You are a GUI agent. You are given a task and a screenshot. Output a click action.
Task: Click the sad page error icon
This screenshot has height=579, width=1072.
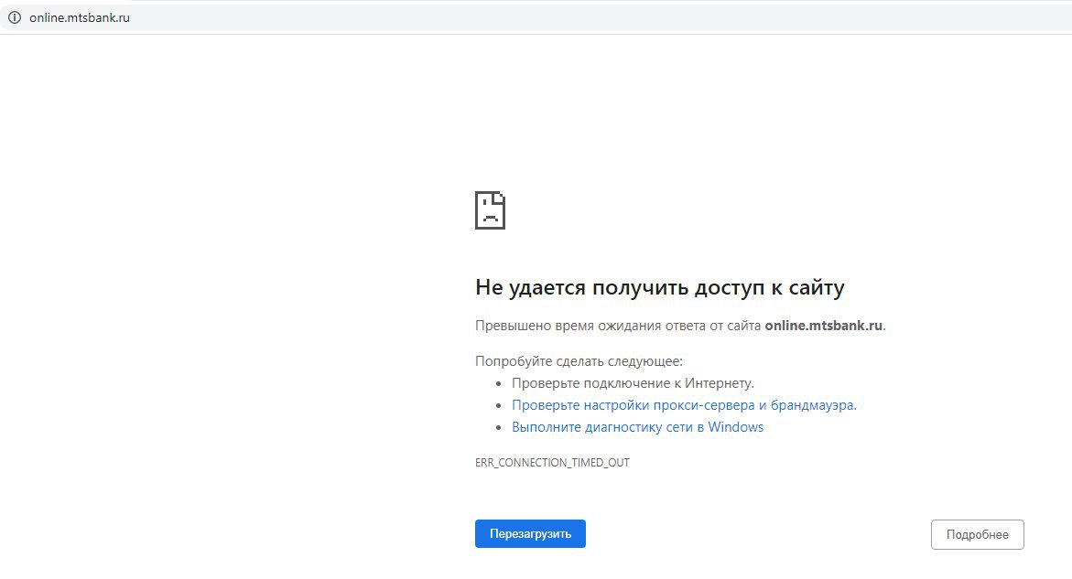point(490,210)
